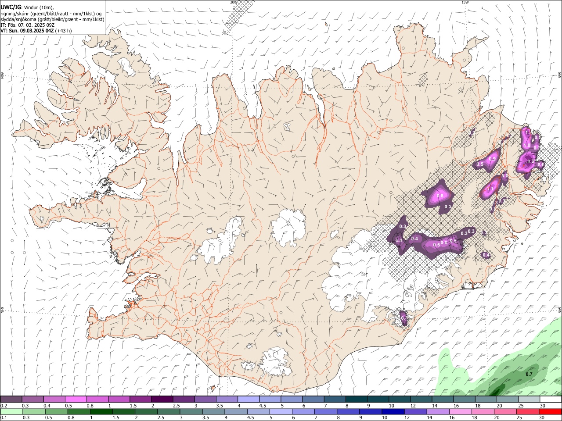
Task: Click the gray-teal swatch starting at 3 in lower legend
Action: click(191, 412)
